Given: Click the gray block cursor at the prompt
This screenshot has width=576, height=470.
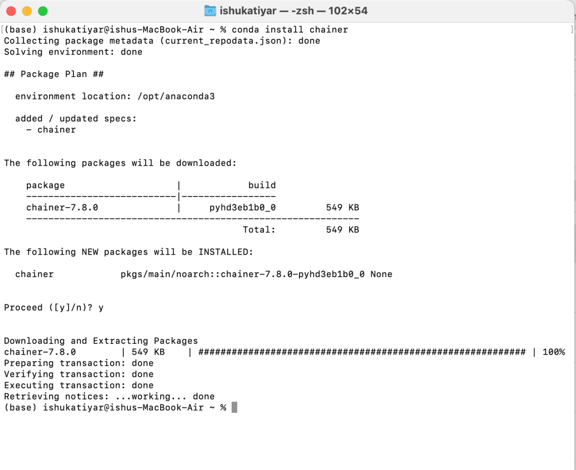Looking at the screenshot, I should pos(234,407).
